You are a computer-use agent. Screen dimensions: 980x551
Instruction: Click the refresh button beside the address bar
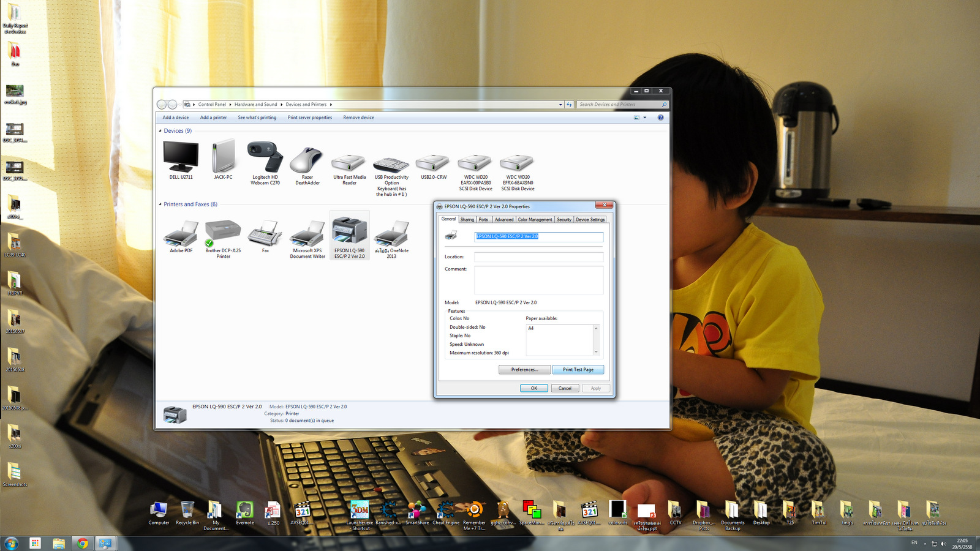coord(569,105)
